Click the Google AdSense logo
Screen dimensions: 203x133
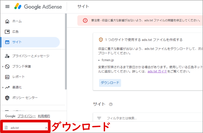click(x=38, y=7)
